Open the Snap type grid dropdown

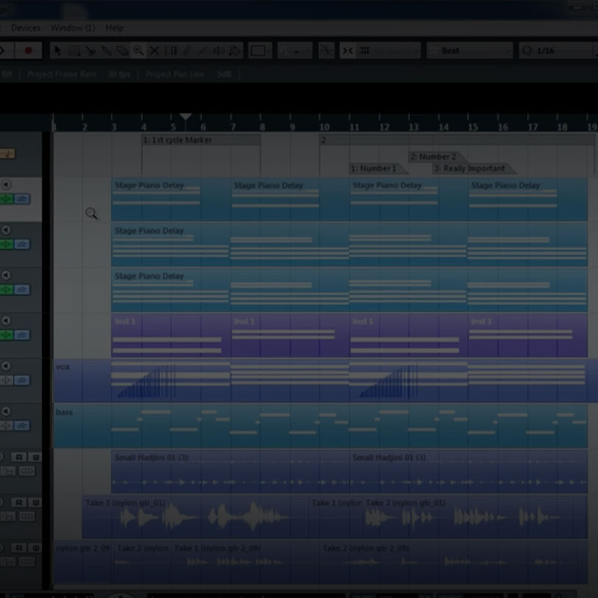388,50
